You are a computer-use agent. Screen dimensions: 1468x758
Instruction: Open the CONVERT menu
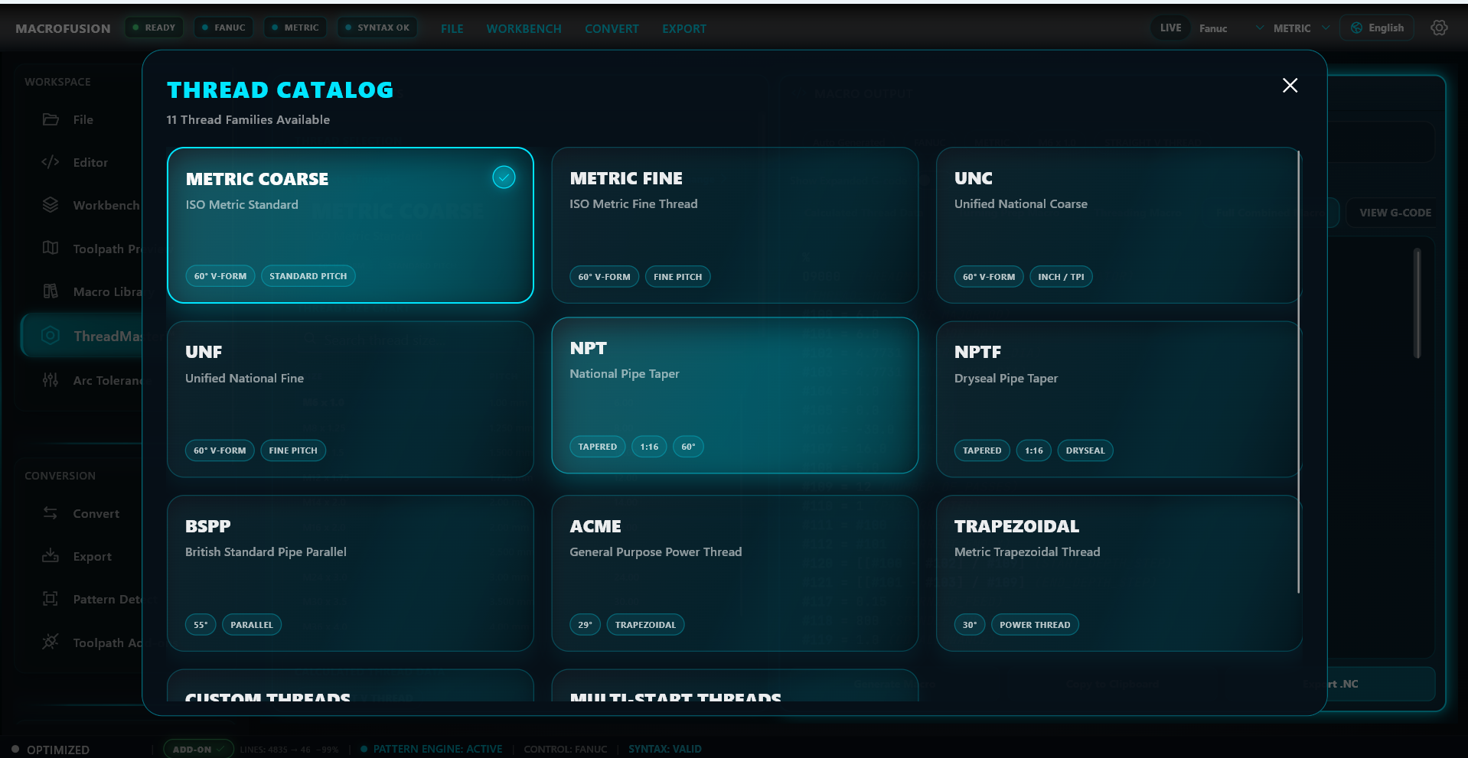(x=612, y=29)
